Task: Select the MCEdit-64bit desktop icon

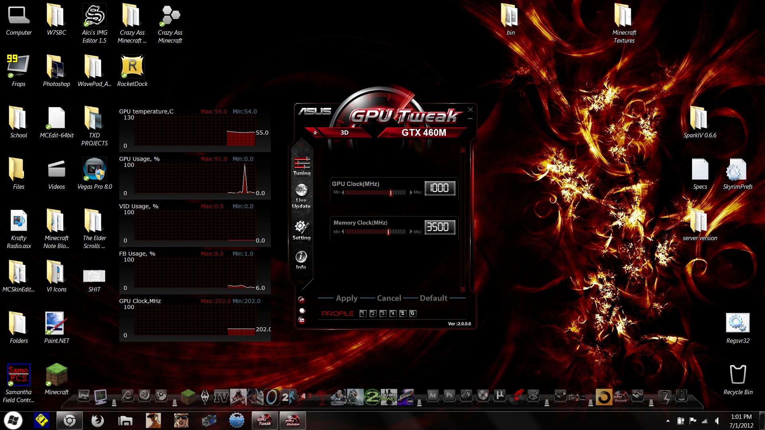Action: click(57, 122)
